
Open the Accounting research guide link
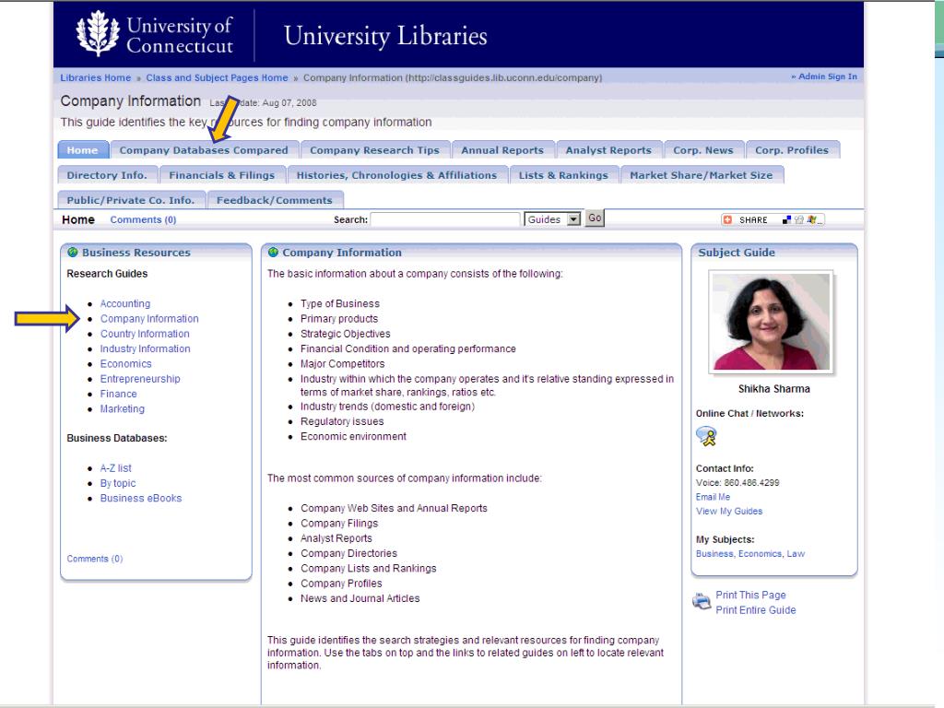125,303
